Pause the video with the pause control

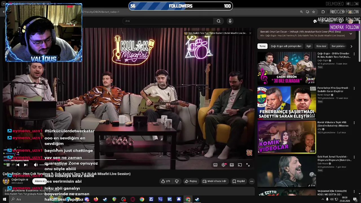pos(8,165)
